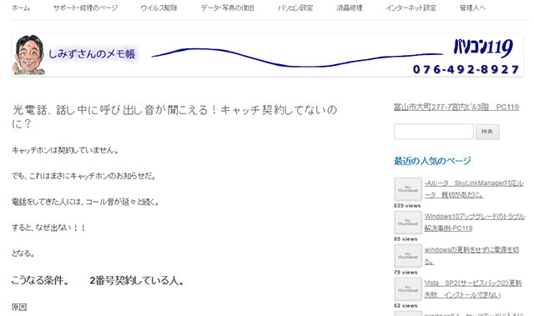The image size is (534, 316).
Task: Open windowsの更新をせずに電源を切る link
Action: pos(471,256)
